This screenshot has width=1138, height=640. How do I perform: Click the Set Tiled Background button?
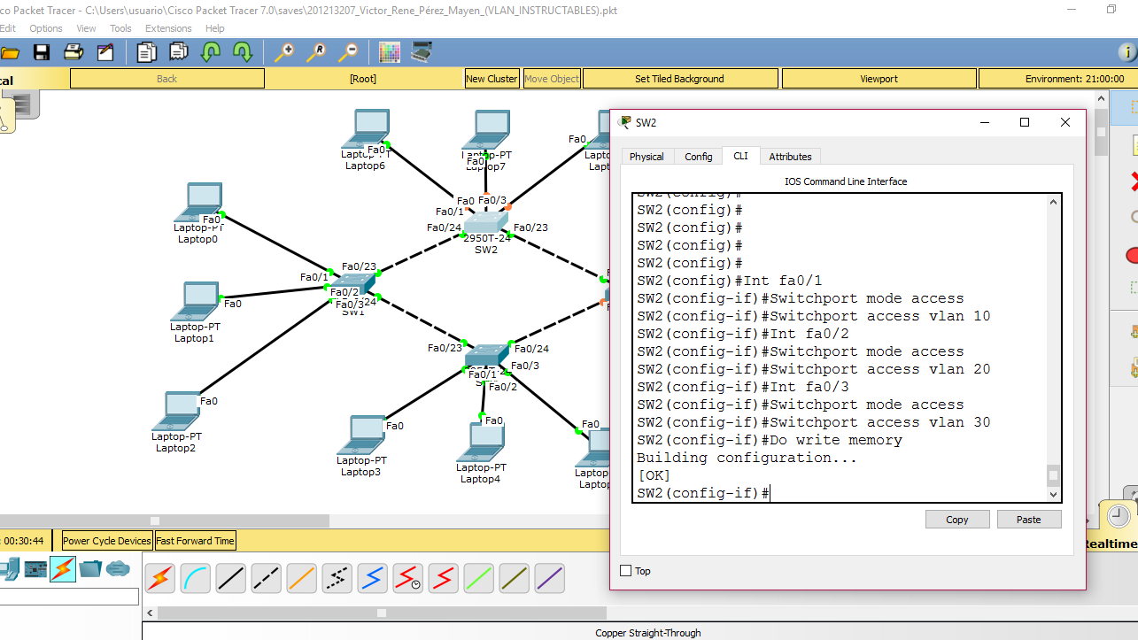[679, 79]
